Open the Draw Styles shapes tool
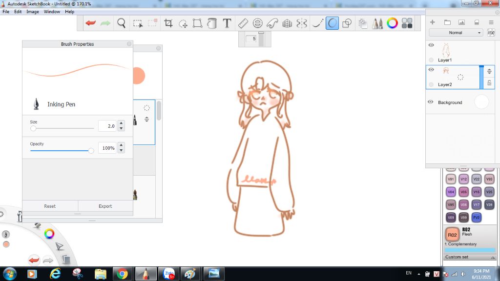 pos(347,23)
